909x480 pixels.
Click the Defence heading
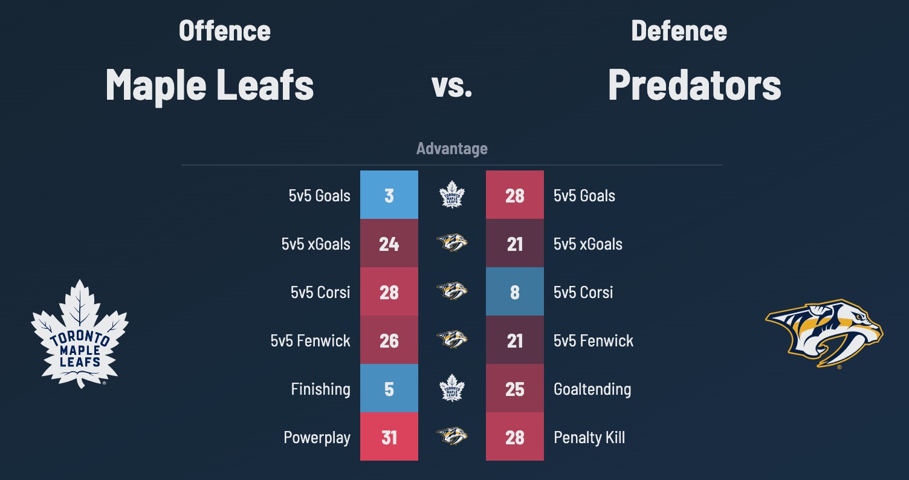[x=679, y=31]
